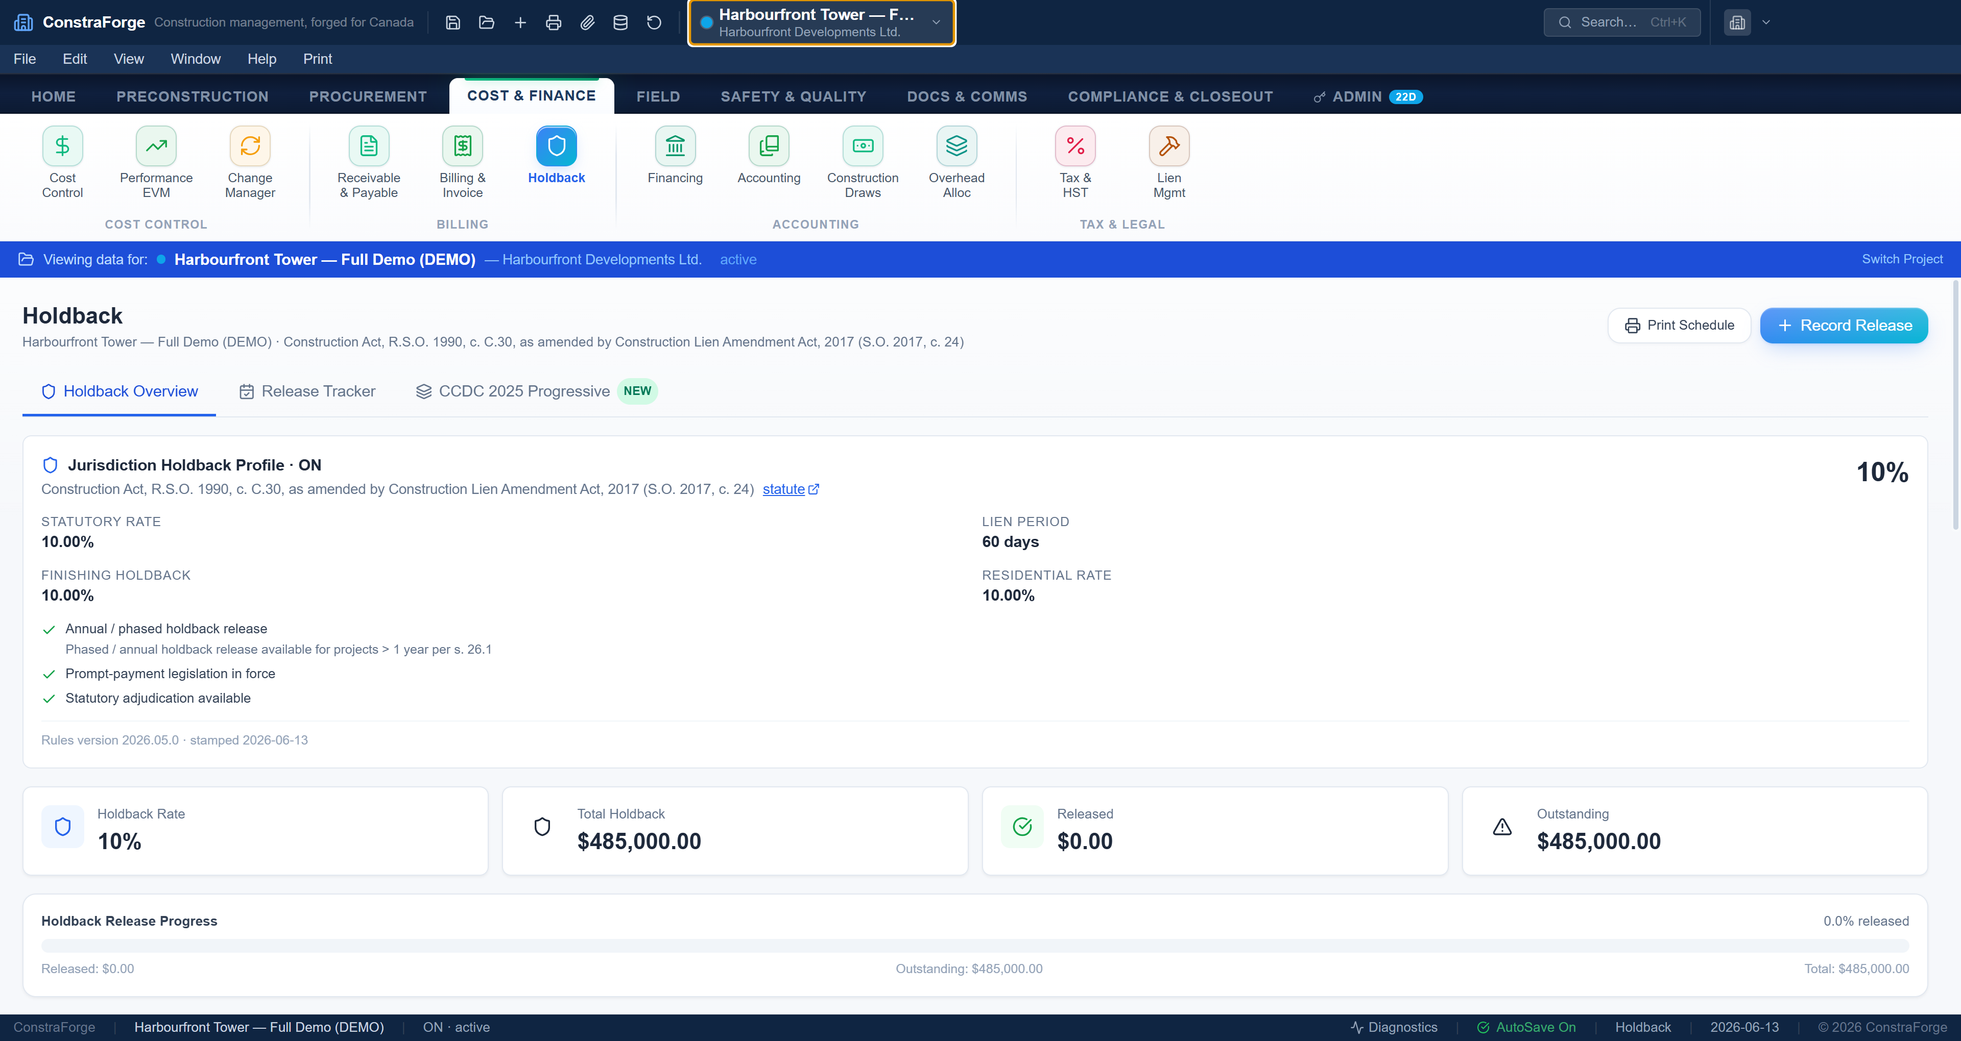Switch to the HOME ribbon tab
The height and width of the screenshot is (1041, 1961).
(x=53, y=96)
